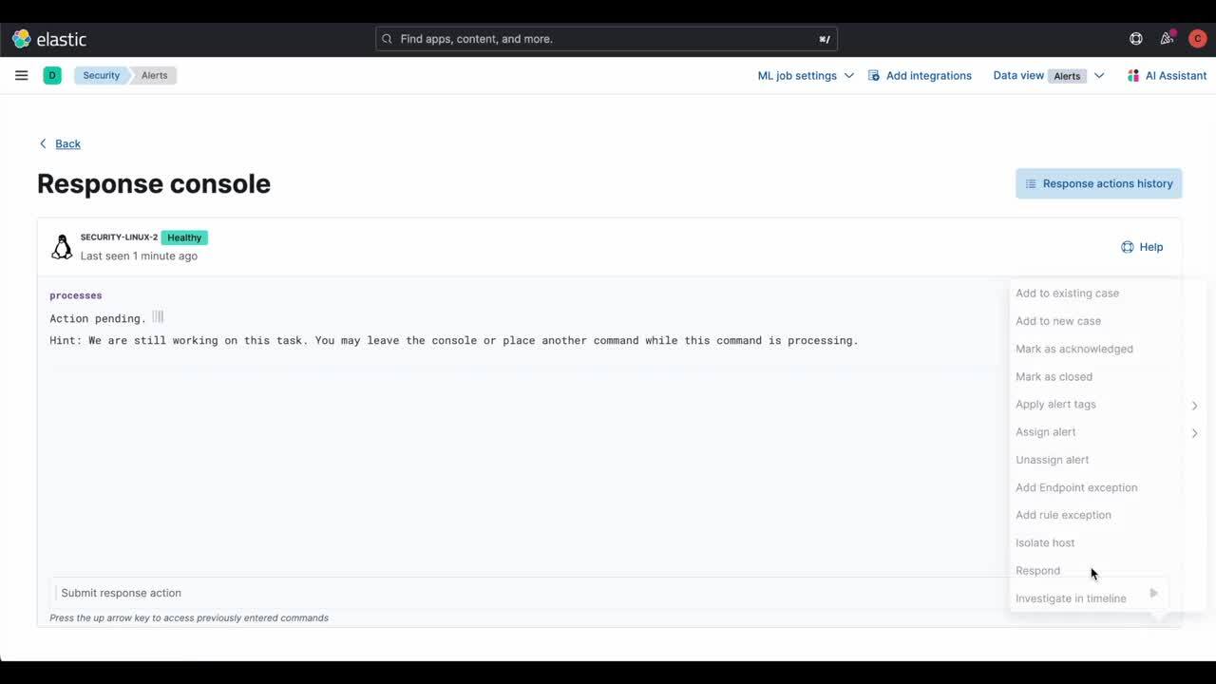This screenshot has width=1216, height=684.
Task: Click the Elastic logo
Action: (49, 39)
